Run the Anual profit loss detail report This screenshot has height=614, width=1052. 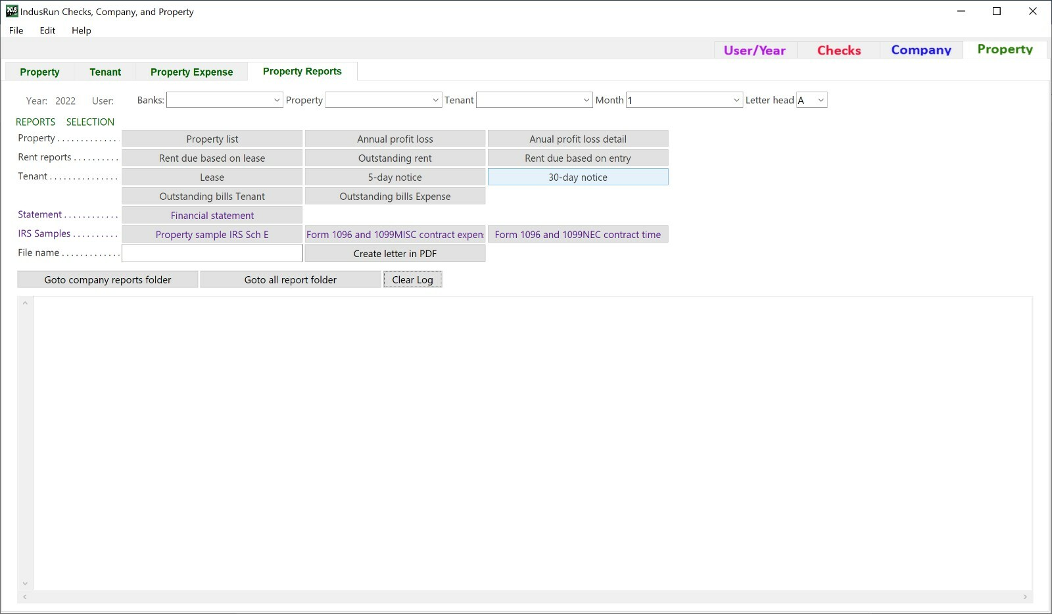click(578, 139)
